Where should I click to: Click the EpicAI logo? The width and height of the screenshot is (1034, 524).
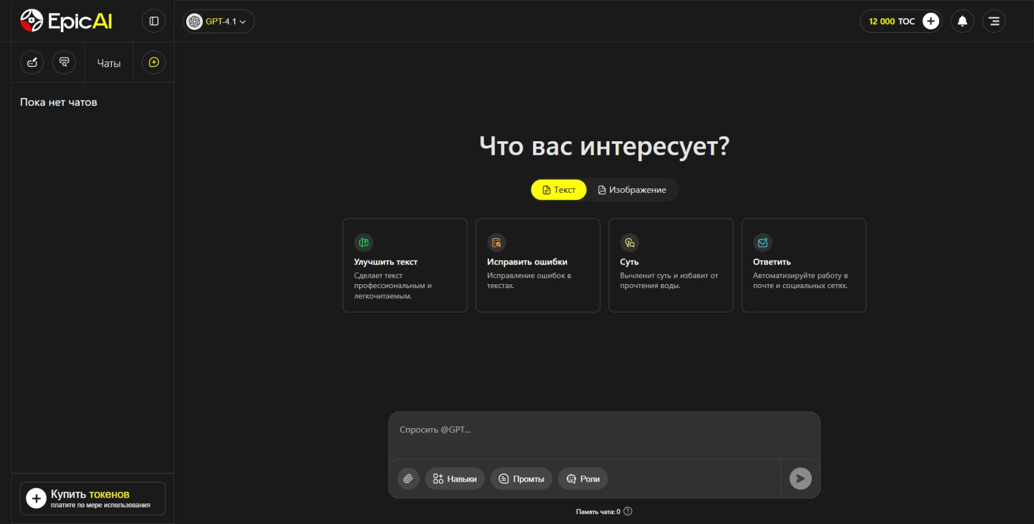[65, 20]
